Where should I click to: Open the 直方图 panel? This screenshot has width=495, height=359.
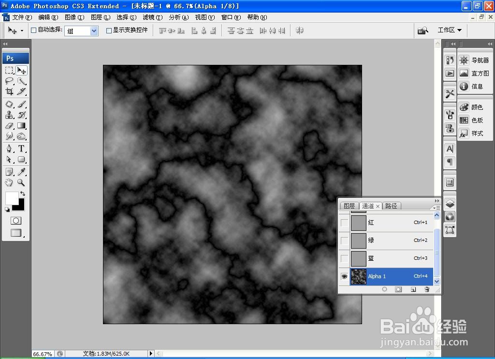click(x=474, y=74)
